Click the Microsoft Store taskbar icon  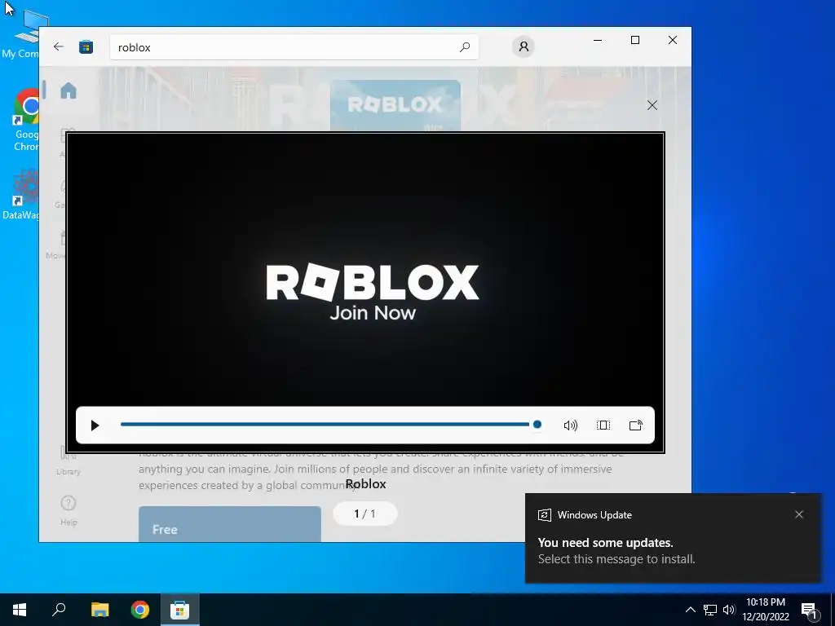coord(180,610)
